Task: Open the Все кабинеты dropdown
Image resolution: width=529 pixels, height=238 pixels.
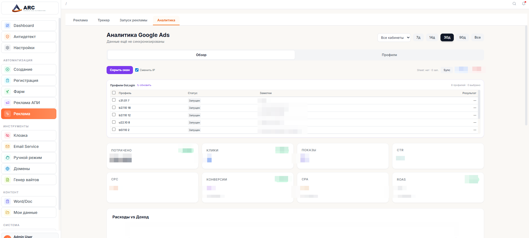Action: [394, 37]
